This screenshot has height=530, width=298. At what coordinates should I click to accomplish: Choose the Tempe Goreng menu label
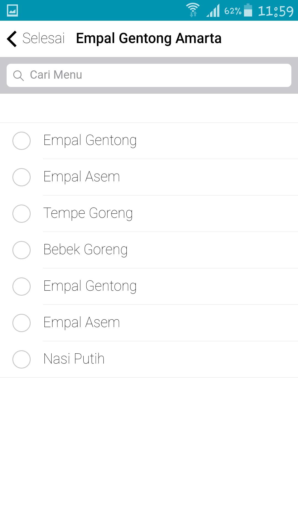(x=88, y=213)
